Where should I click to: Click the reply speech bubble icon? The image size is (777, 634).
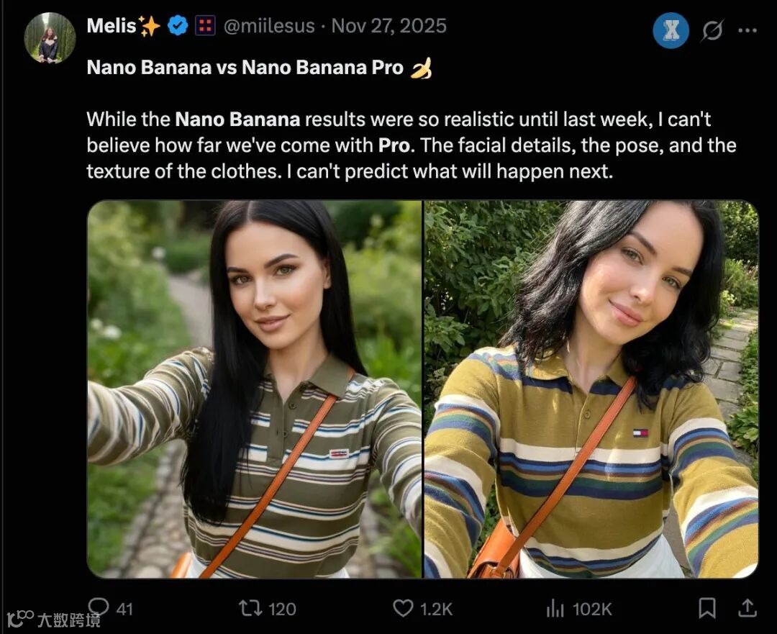pos(98,607)
